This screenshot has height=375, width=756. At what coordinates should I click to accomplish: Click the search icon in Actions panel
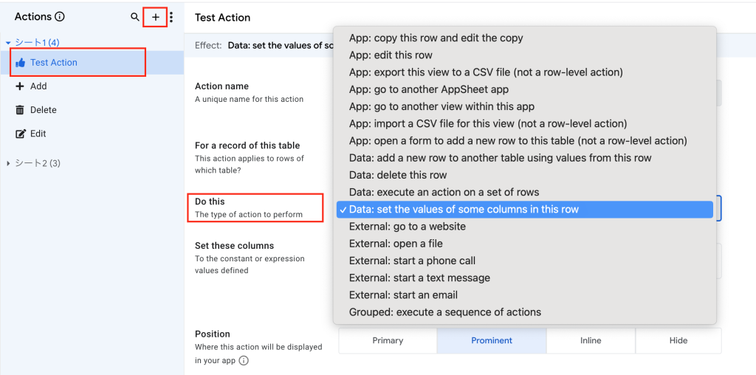coord(134,17)
